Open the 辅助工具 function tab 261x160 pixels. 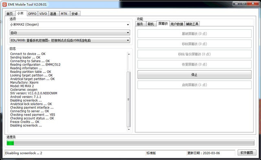pyautogui.click(x=192, y=24)
